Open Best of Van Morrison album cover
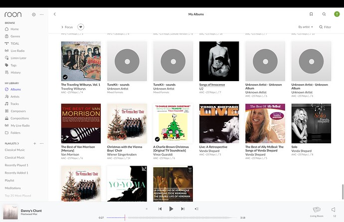 pos(81,123)
